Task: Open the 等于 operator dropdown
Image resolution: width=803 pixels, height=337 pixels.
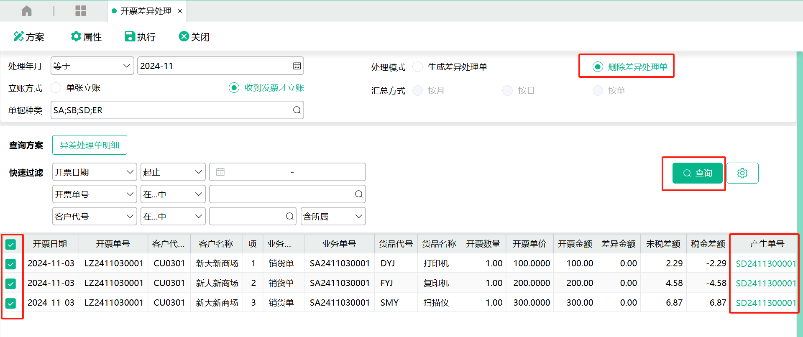Action: point(92,66)
